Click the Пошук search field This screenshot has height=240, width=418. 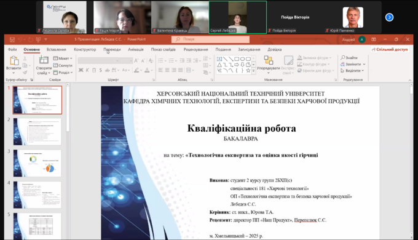pos(210,39)
